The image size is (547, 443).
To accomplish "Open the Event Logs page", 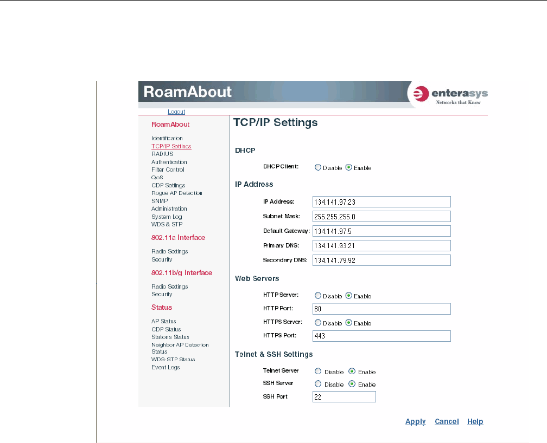I will pyautogui.click(x=166, y=367).
